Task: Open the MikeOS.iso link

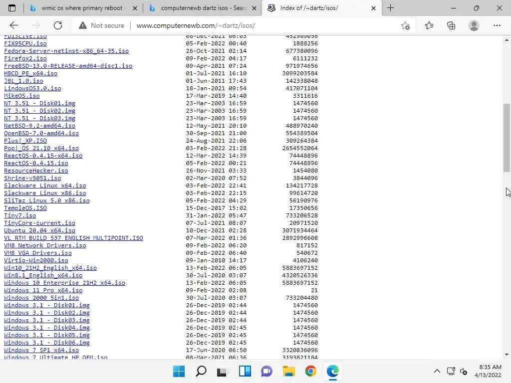Action: click(x=22, y=96)
